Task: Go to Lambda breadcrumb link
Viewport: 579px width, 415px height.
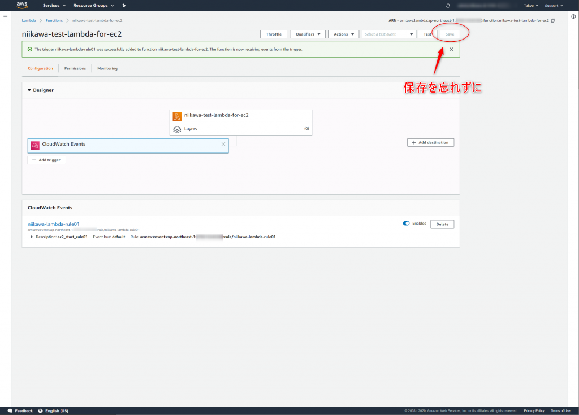Action: 29,21
